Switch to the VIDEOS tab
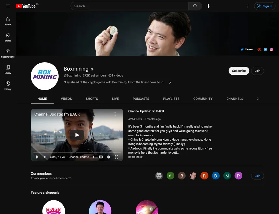The width and height of the screenshot is (279, 214). click(x=66, y=99)
